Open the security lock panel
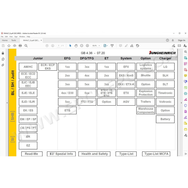 point(3,53)
